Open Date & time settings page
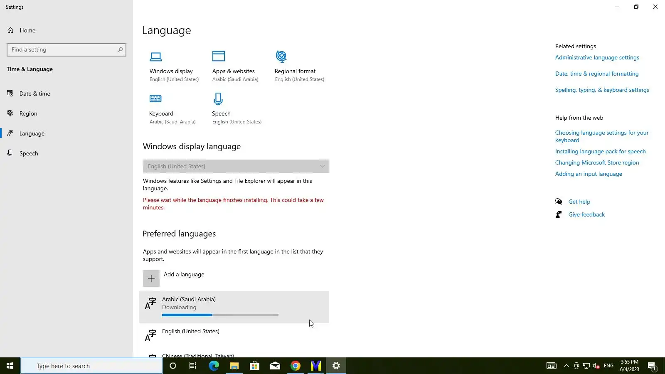 pos(35,93)
